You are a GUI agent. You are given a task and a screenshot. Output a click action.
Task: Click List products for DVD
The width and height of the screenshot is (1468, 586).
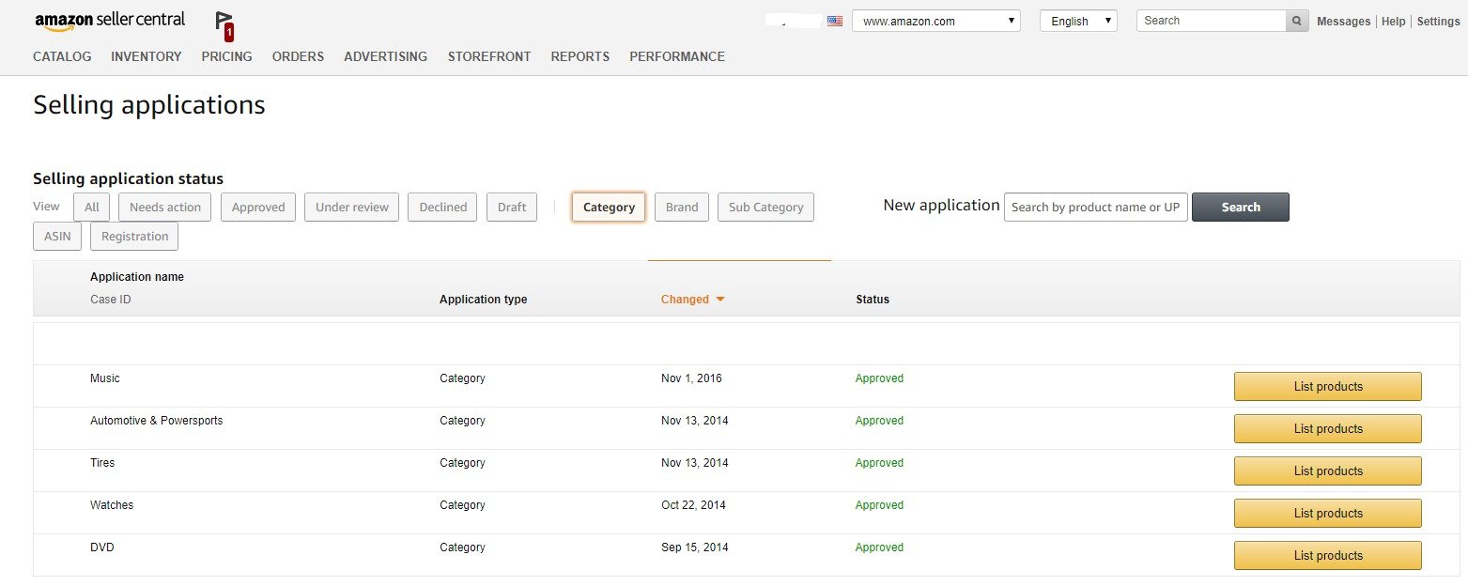click(x=1328, y=555)
